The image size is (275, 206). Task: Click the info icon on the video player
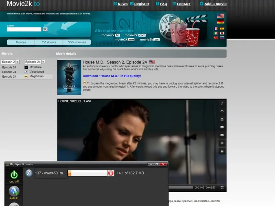coord(222,103)
